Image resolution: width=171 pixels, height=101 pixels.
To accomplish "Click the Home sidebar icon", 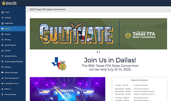I will point(2,12).
